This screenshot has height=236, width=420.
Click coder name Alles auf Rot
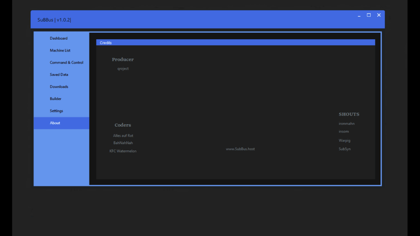(x=123, y=136)
